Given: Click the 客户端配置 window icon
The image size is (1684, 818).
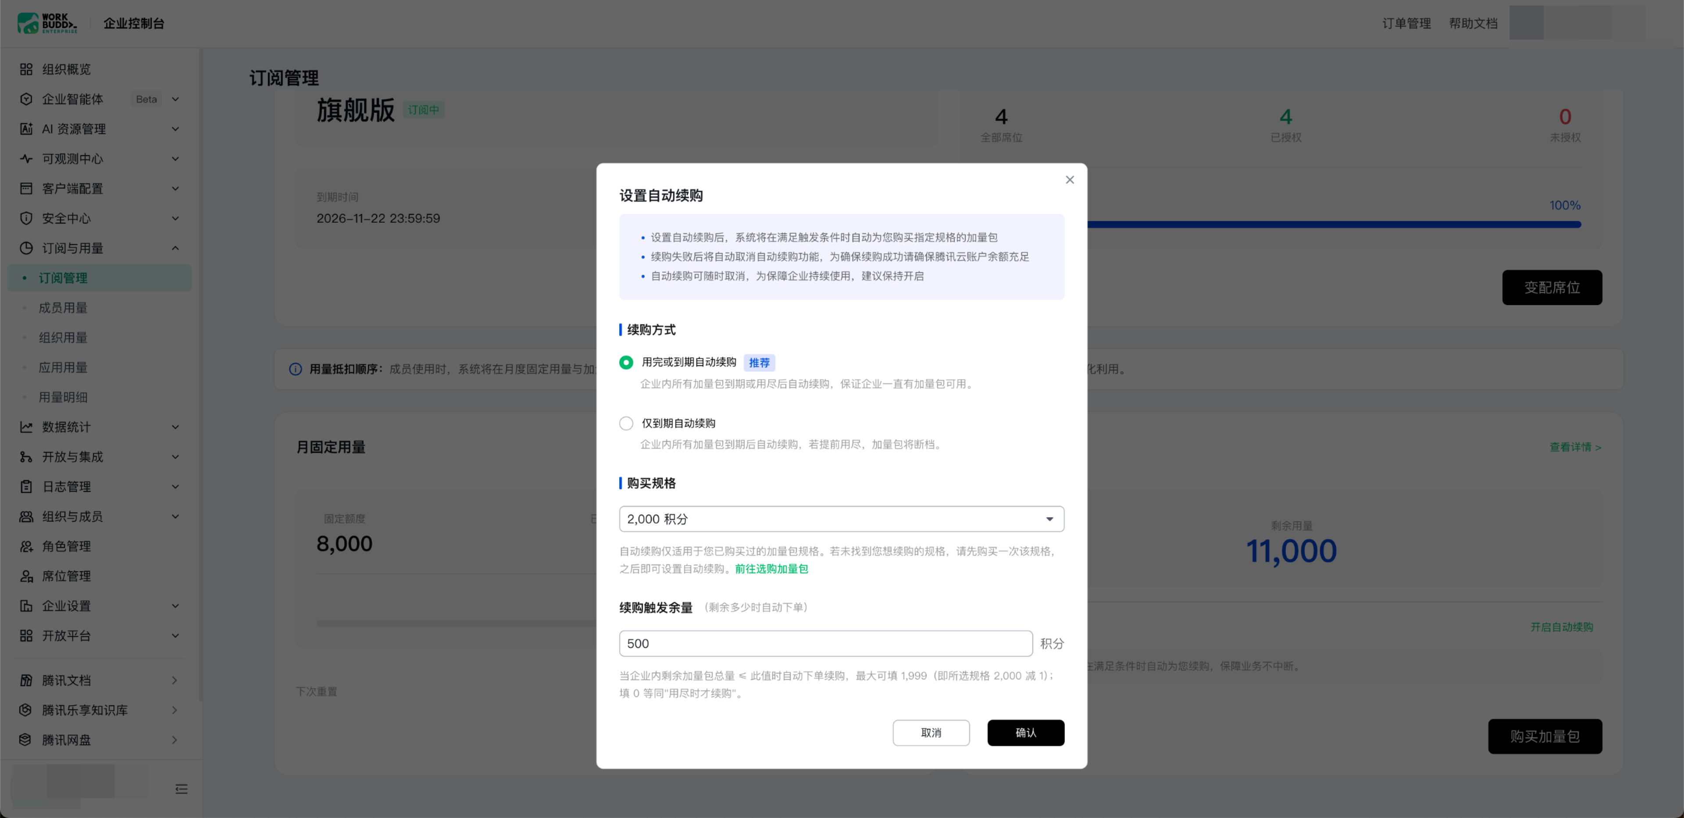Looking at the screenshot, I should (26, 189).
